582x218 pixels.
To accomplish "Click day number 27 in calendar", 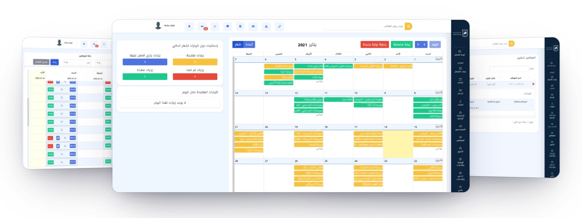I will pos(266,161).
